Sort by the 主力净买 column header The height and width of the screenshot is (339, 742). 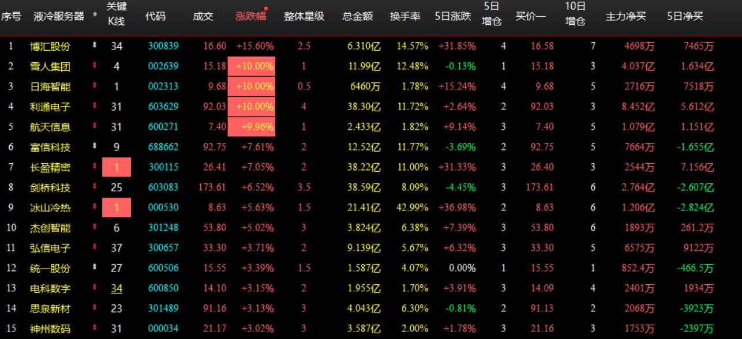click(x=626, y=16)
